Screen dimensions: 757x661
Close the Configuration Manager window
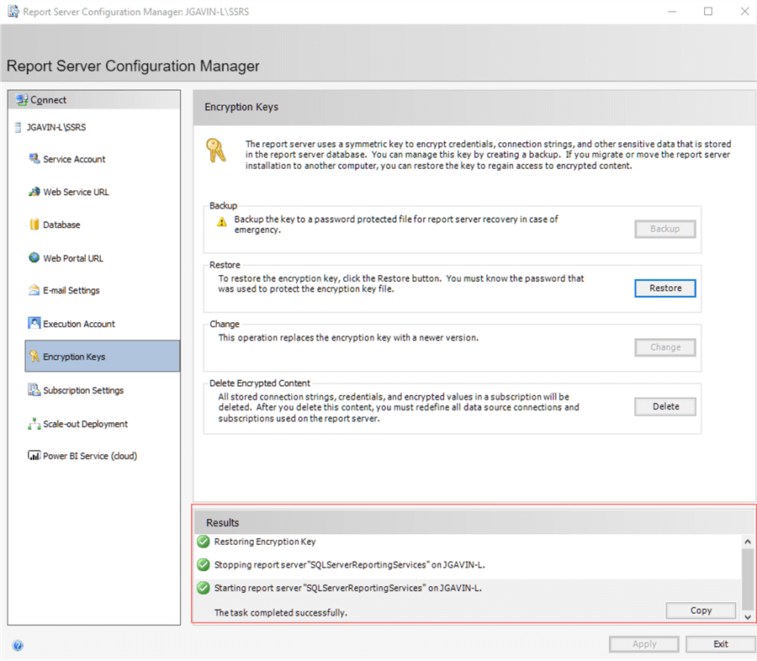pos(745,11)
